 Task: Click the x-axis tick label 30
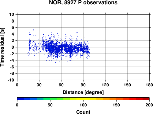tap(39, 85)
